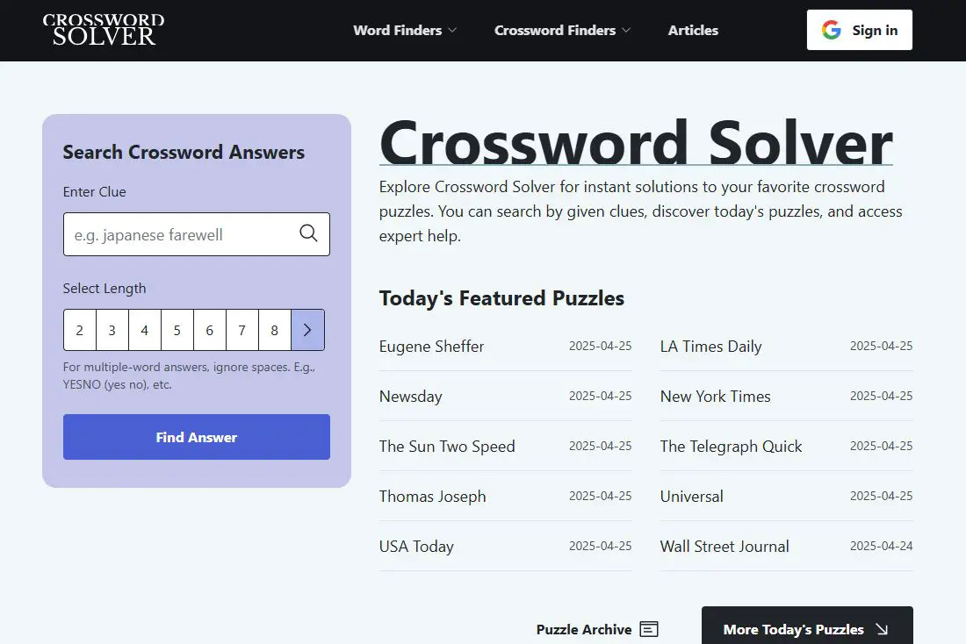The image size is (966, 644).
Task: Select answer length 5
Action: [x=177, y=330]
